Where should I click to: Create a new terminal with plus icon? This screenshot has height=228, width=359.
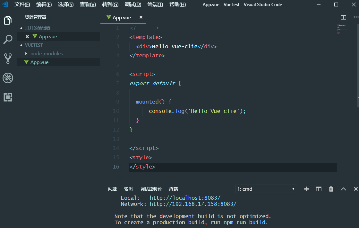click(x=306, y=189)
